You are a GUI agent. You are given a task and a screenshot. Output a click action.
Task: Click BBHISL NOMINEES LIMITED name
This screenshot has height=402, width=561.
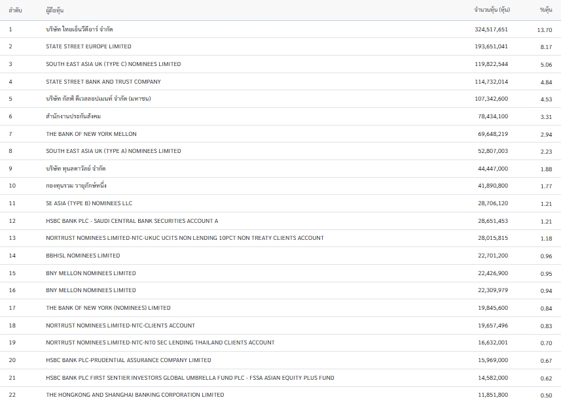pos(82,256)
